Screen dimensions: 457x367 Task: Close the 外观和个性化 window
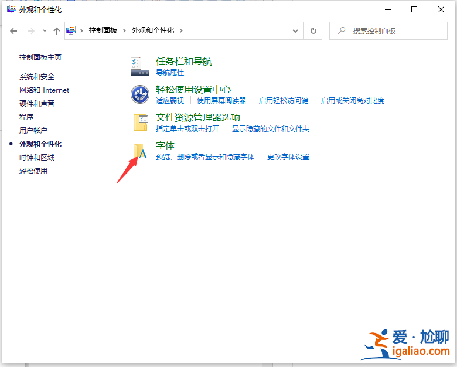(441, 9)
